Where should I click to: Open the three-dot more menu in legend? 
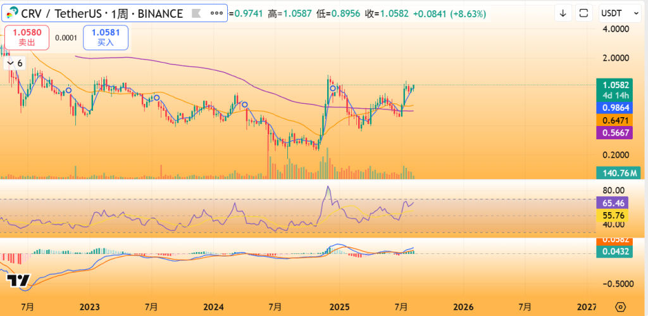click(216, 13)
